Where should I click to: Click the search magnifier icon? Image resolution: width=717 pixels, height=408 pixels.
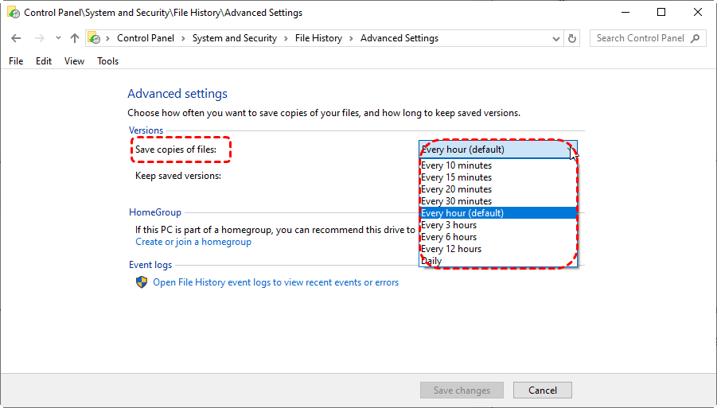pos(696,38)
